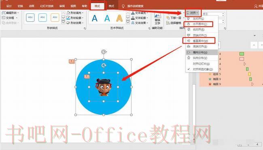Select 左对齐 align left icon
The height and width of the screenshot is (150, 263).
[x=189, y=19]
